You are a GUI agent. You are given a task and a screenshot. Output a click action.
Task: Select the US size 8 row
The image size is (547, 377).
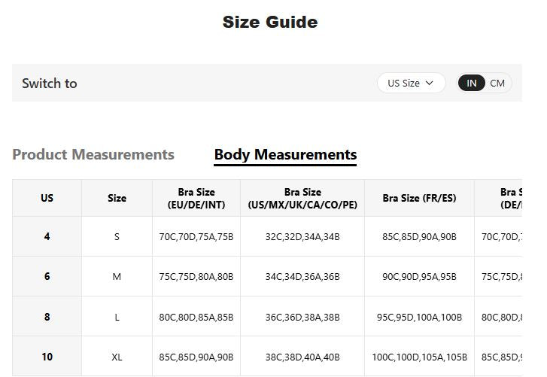[x=267, y=317]
